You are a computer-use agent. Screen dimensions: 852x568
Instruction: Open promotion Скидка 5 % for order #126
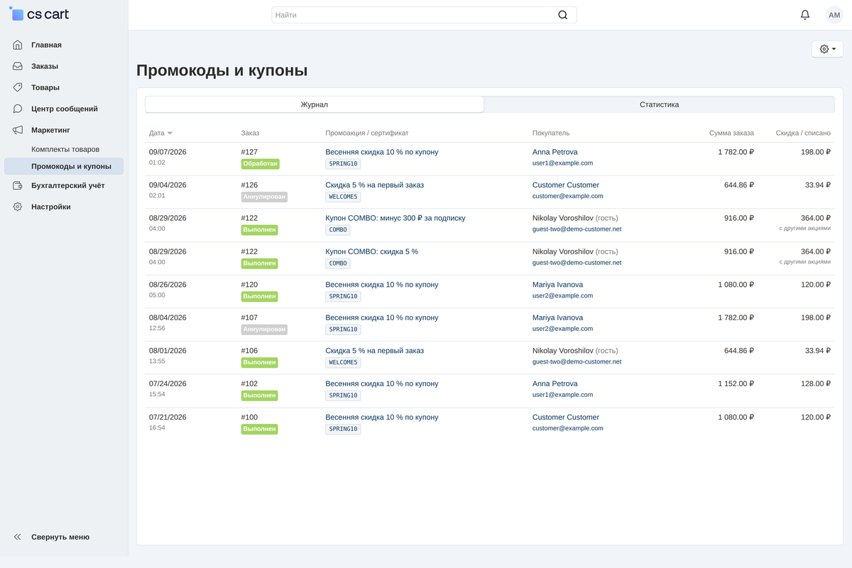[x=375, y=185]
